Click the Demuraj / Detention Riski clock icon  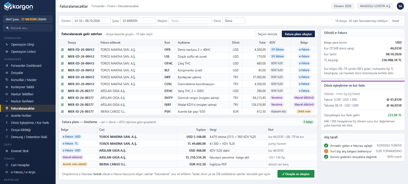click(7, 137)
